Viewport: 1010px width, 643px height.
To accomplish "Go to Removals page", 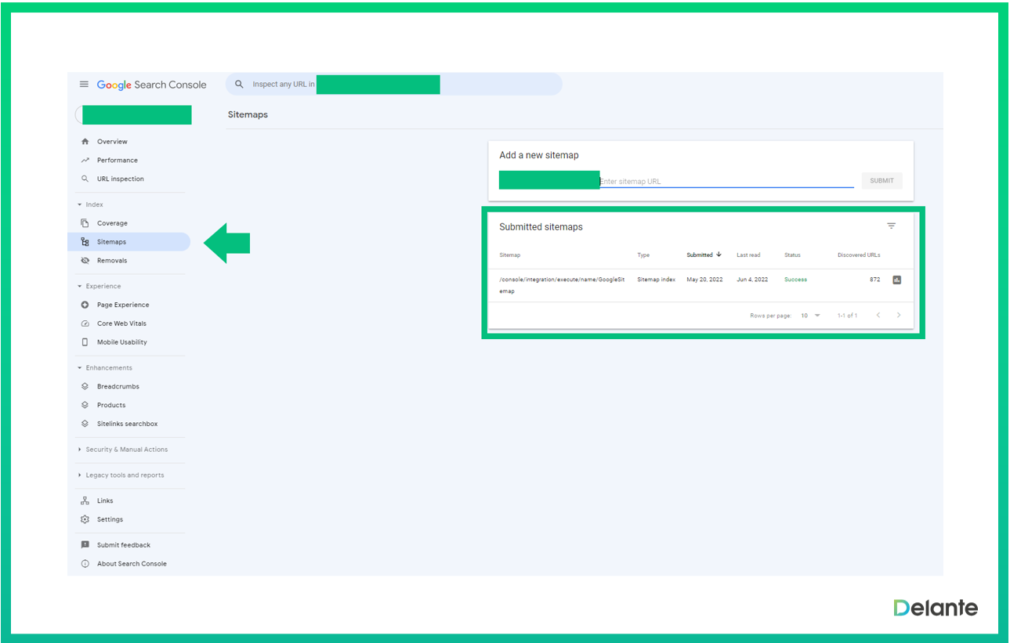I will 112,261.
